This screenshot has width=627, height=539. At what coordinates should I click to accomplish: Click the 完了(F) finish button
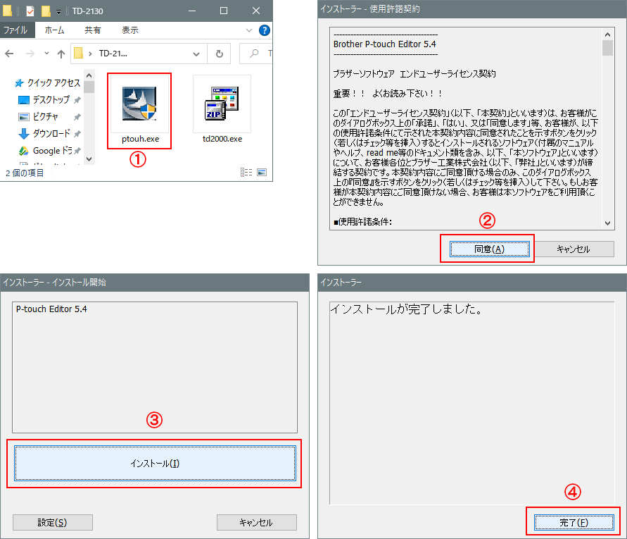coord(574,522)
